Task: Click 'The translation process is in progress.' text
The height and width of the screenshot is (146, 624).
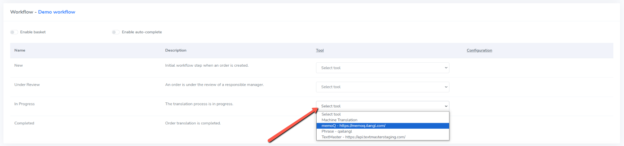Action: tap(199, 104)
